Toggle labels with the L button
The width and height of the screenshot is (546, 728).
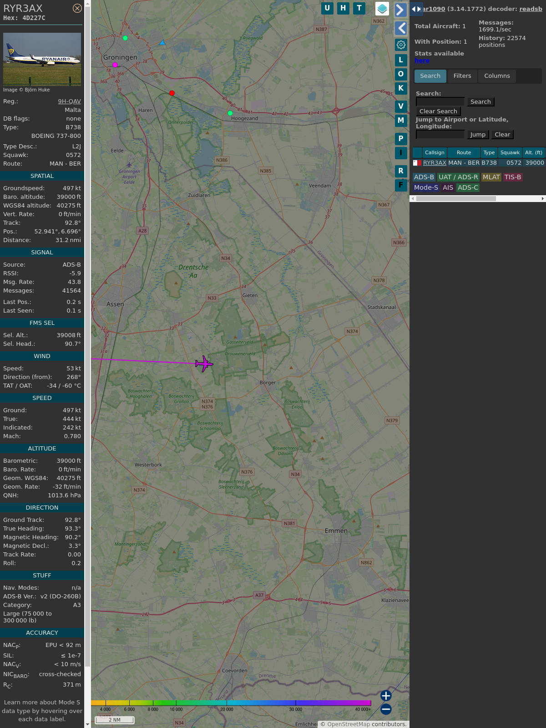click(x=401, y=60)
